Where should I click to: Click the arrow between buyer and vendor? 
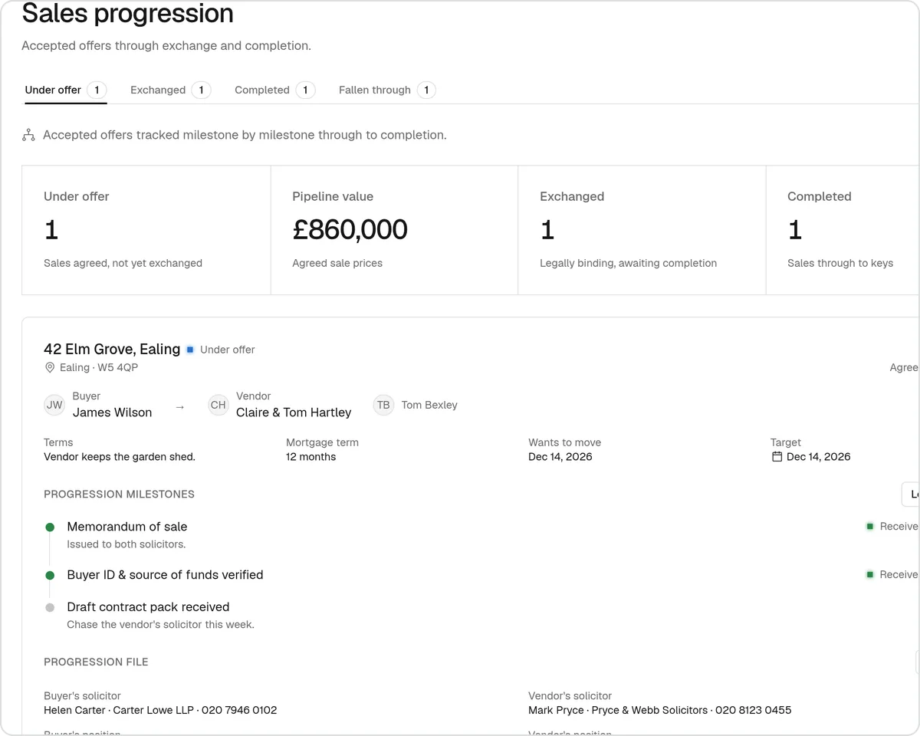click(x=180, y=408)
